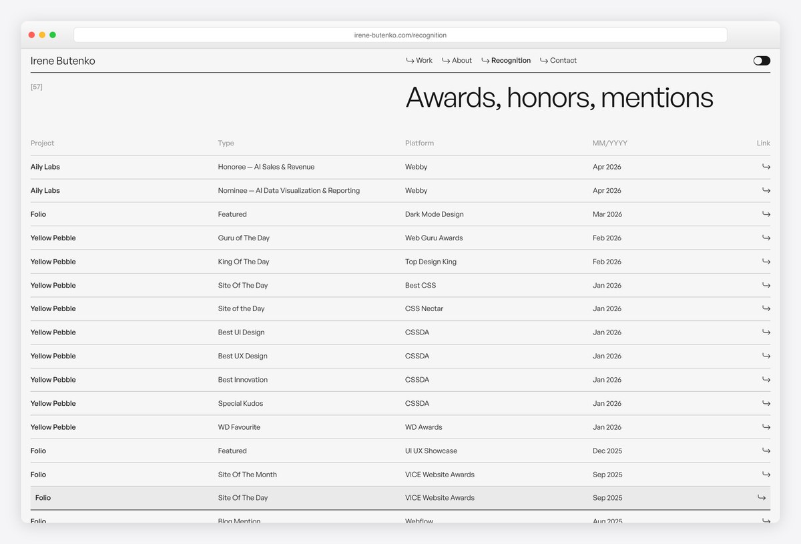801x544 pixels.
Task: Click WD Favourite type cell
Action: [x=239, y=427]
